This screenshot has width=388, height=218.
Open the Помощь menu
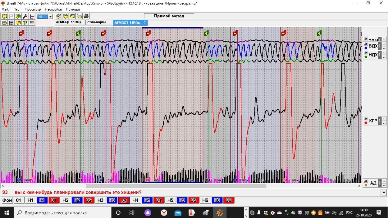[73, 9]
